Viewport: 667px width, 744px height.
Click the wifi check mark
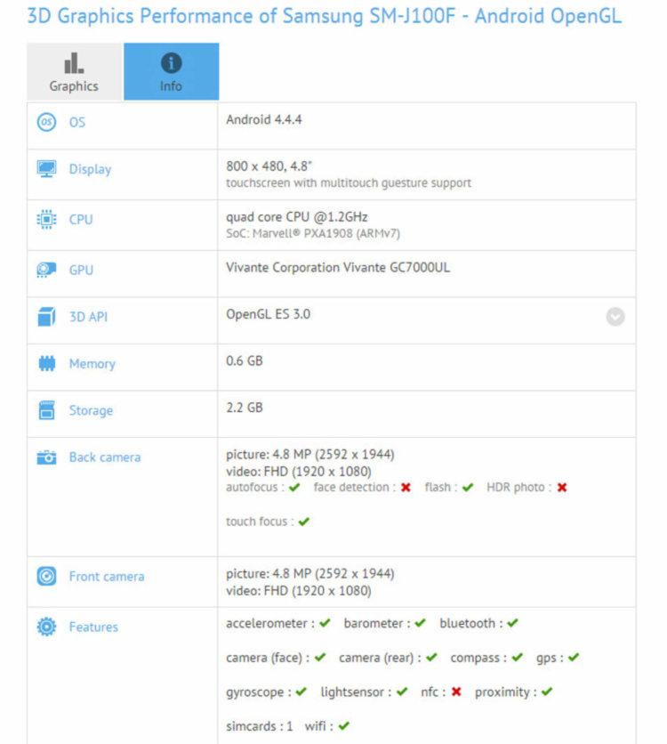(344, 726)
